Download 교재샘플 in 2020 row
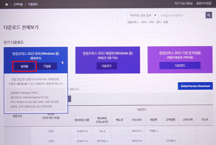Image resolution: width=216 pixels, height=145 pixels. (x=171, y=141)
